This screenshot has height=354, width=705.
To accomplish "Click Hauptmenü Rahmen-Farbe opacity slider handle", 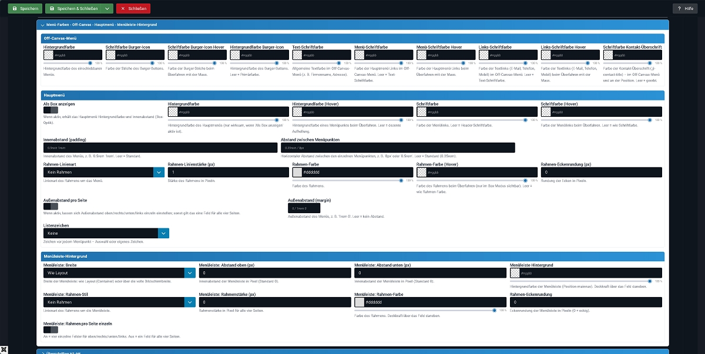I will point(401,180).
